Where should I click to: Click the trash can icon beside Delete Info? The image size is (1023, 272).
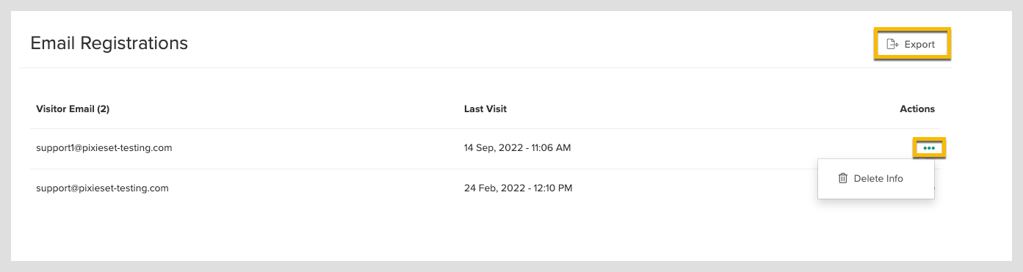point(843,178)
